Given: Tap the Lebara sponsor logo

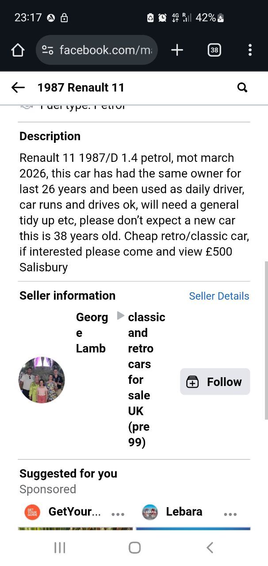Looking at the screenshot, I should tap(150, 512).
